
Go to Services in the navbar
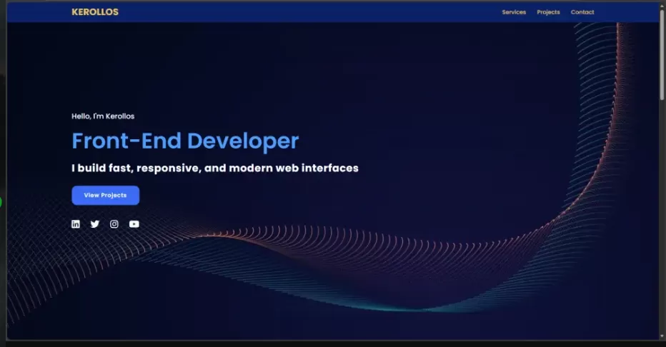pos(514,12)
